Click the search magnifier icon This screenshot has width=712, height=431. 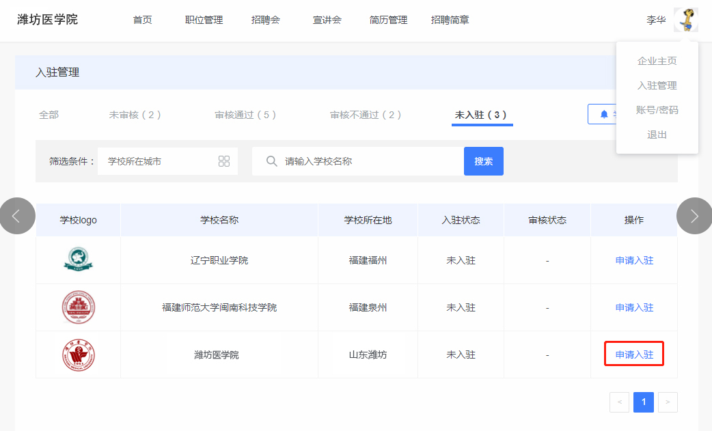pos(271,161)
